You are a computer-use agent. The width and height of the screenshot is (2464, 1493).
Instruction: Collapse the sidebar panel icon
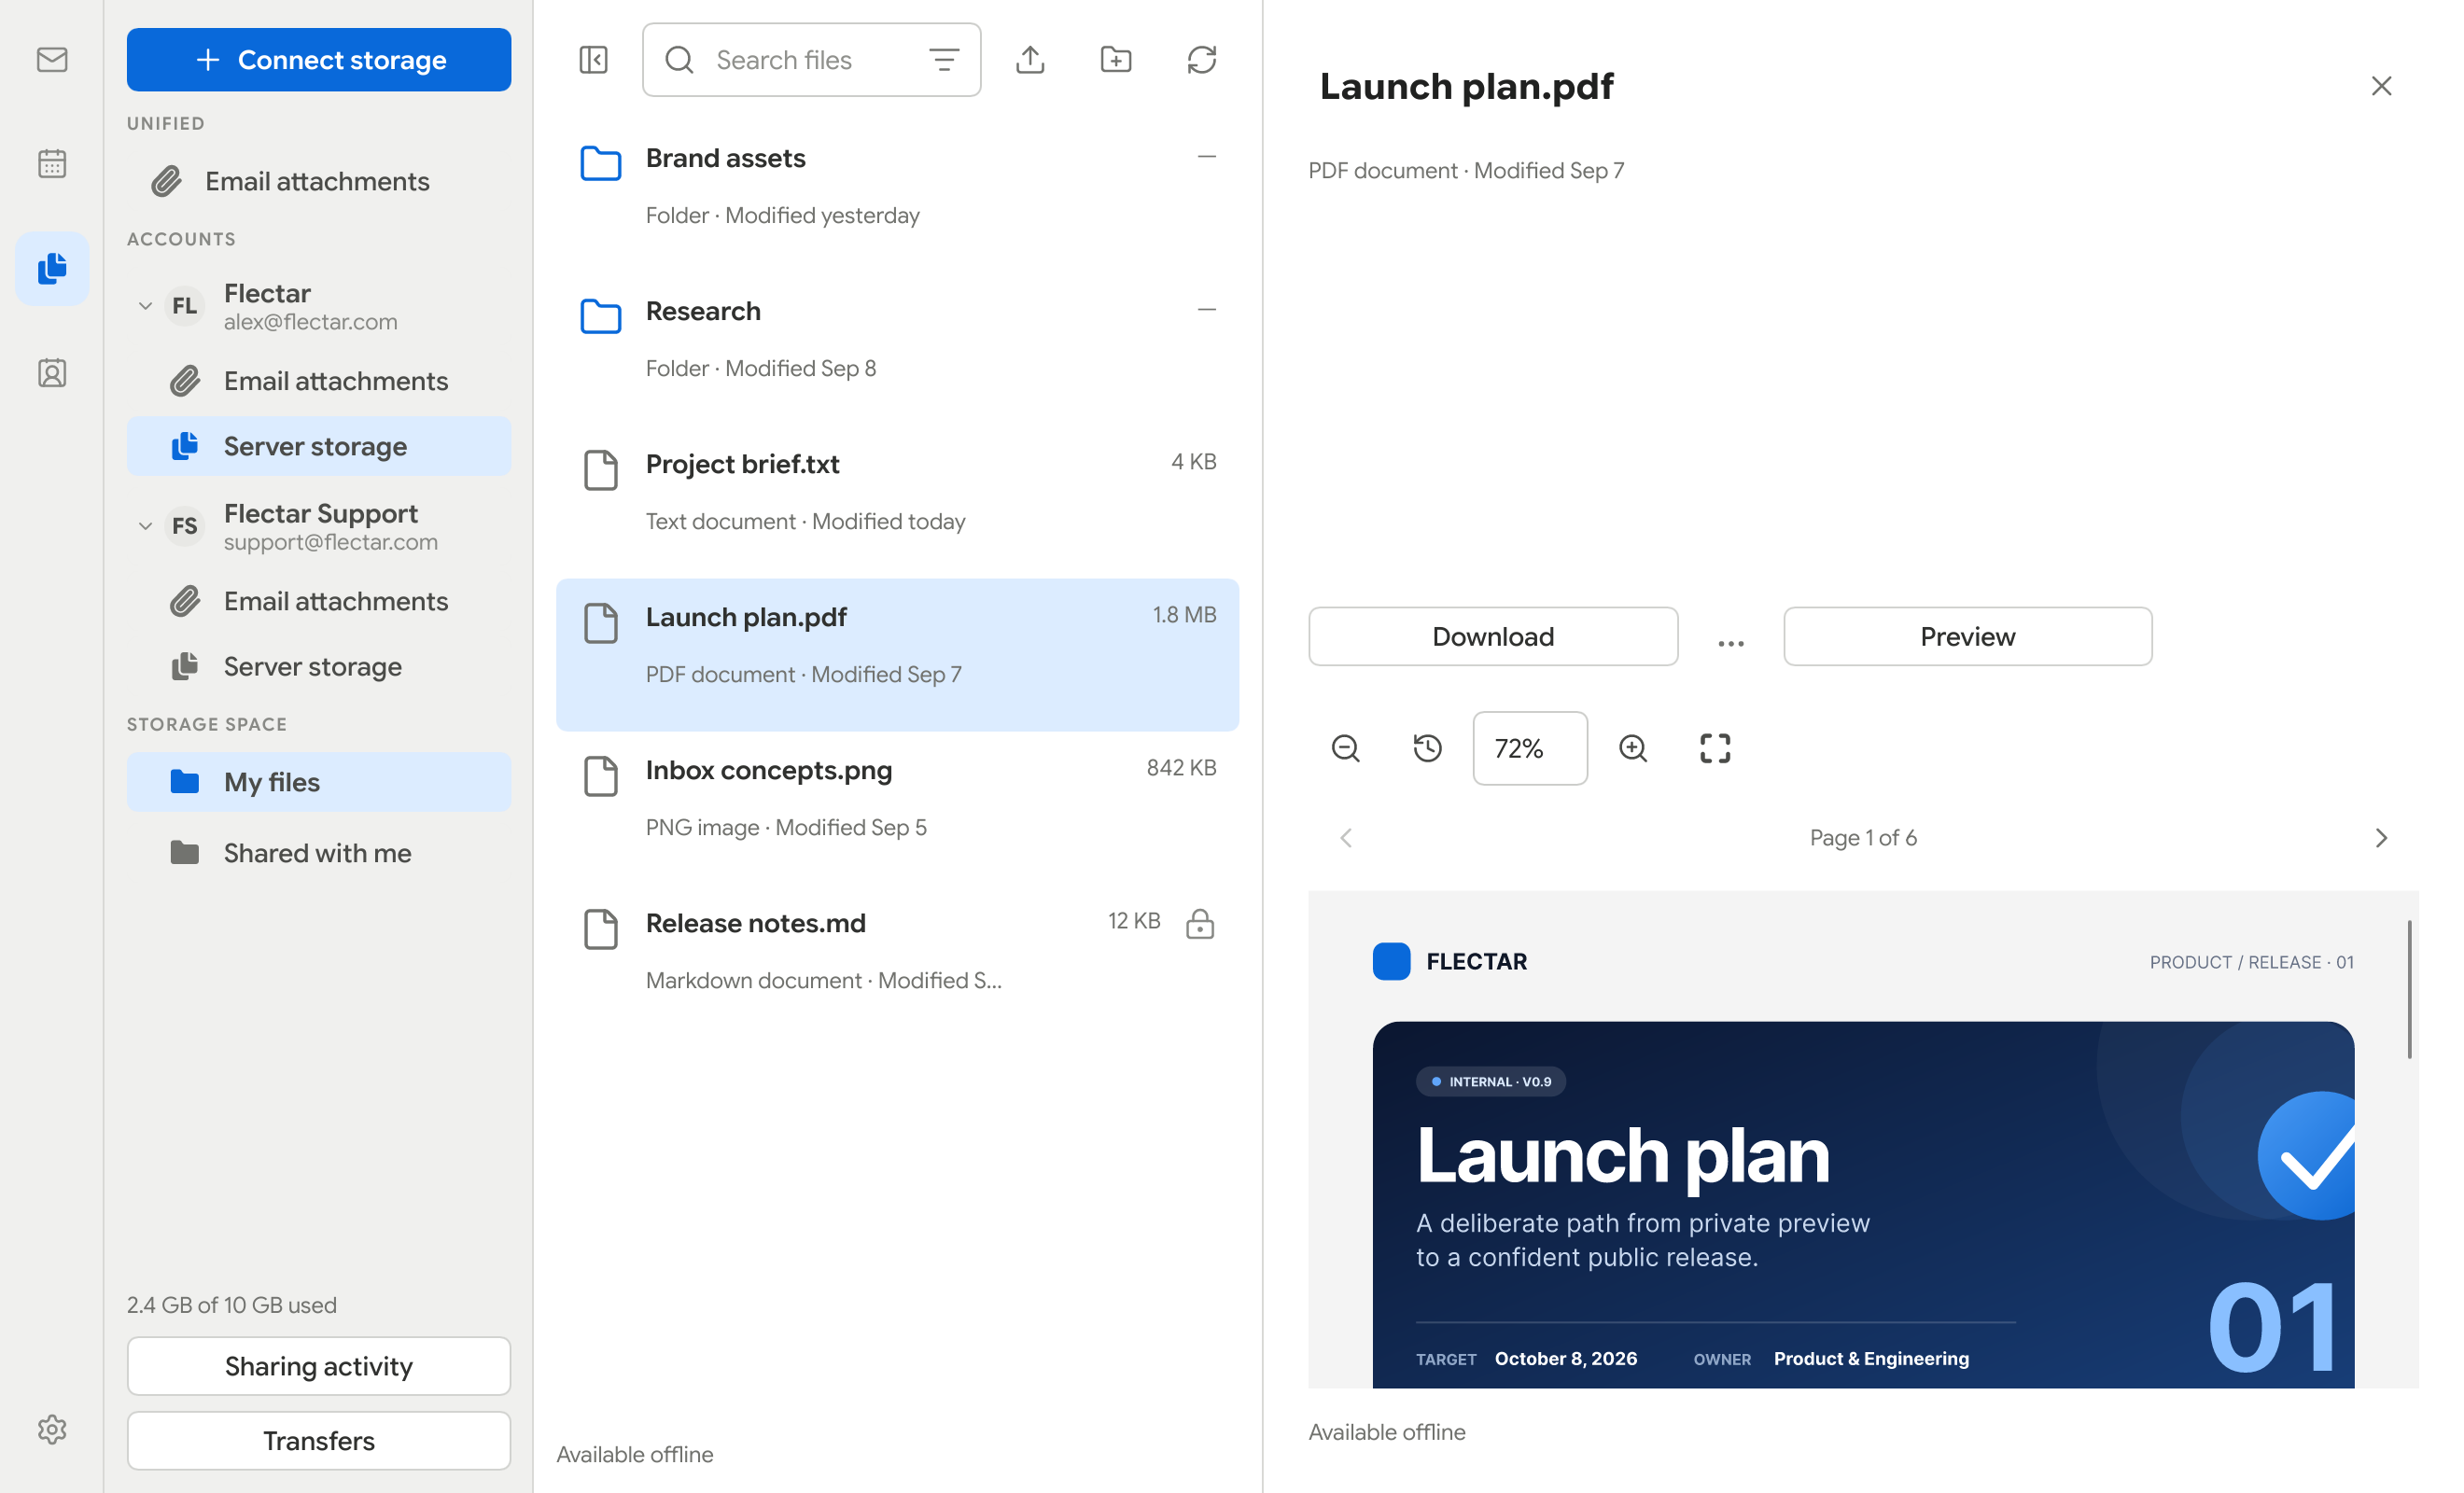pos(594,60)
